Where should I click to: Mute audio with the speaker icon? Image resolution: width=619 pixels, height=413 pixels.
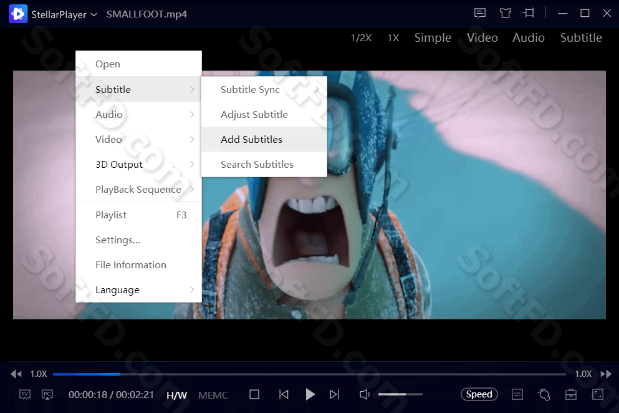[x=365, y=394]
